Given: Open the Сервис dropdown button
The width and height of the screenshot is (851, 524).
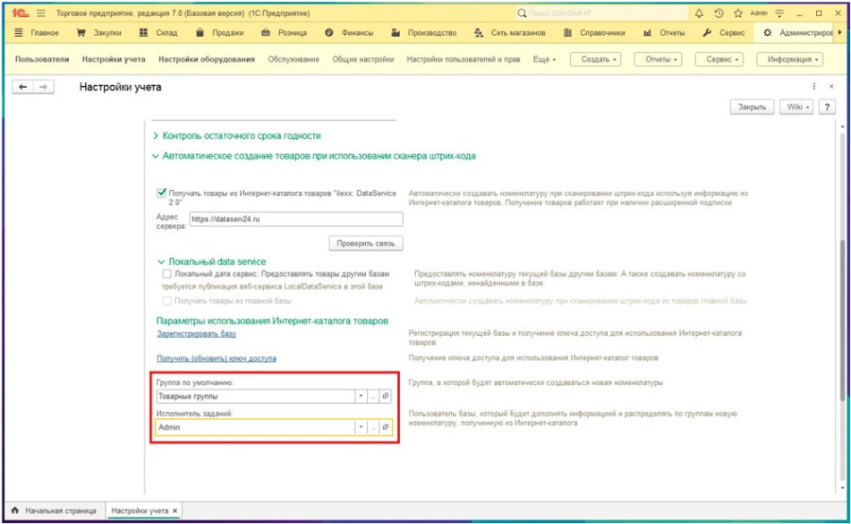Looking at the screenshot, I should click(x=720, y=60).
